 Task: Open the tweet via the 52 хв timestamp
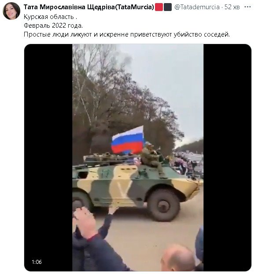click(x=232, y=7)
